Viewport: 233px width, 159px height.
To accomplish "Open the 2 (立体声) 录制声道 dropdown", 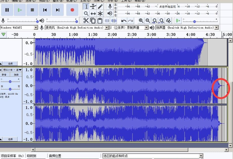I will pos(146,27).
